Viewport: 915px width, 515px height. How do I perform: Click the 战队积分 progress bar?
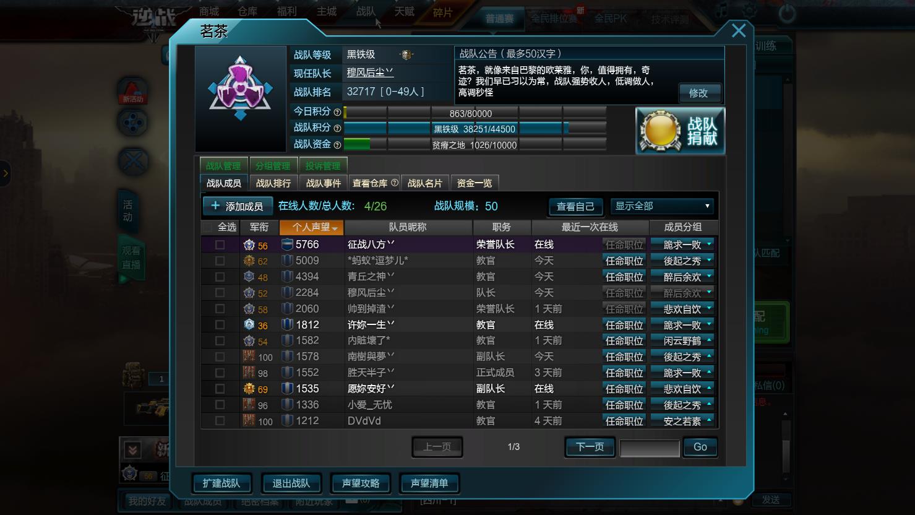point(475,129)
